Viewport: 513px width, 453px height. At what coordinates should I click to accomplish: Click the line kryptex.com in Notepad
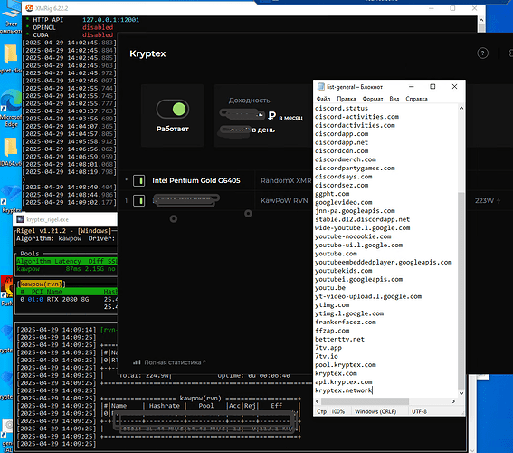tap(336, 373)
